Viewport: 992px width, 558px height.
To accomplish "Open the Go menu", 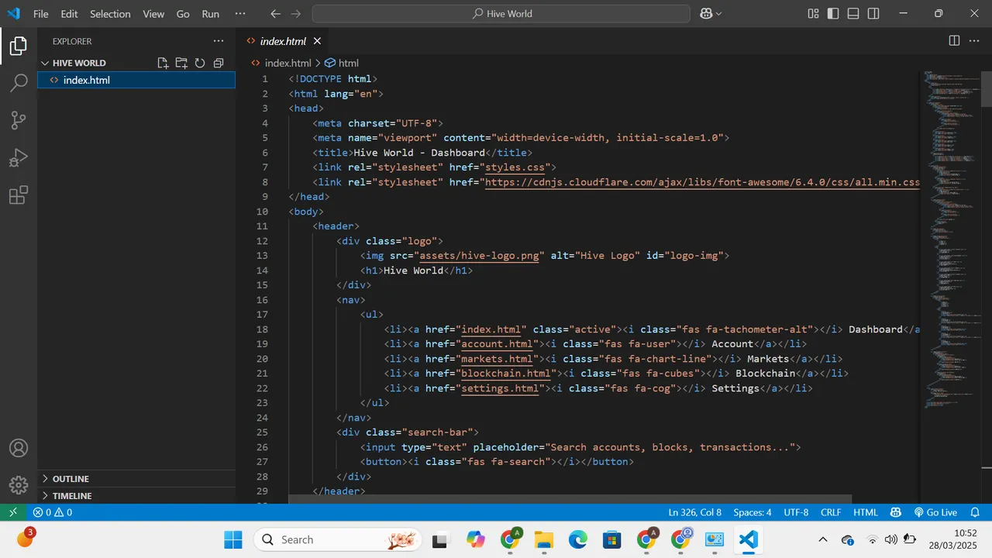I will (183, 14).
